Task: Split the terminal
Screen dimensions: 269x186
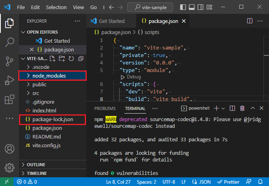Action: tap(232, 108)
